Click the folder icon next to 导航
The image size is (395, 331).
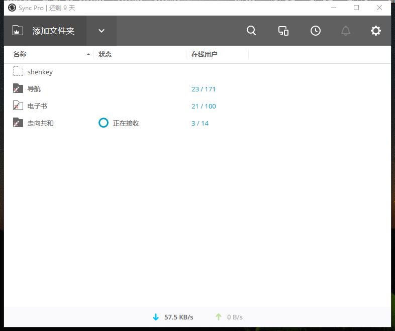click(18, 88)
